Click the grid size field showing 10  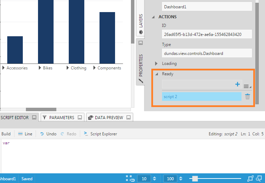coord(144,179)
